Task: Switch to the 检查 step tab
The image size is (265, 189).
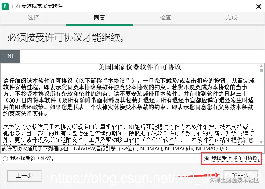Action: pyautogui.click(x=165, y=18)
